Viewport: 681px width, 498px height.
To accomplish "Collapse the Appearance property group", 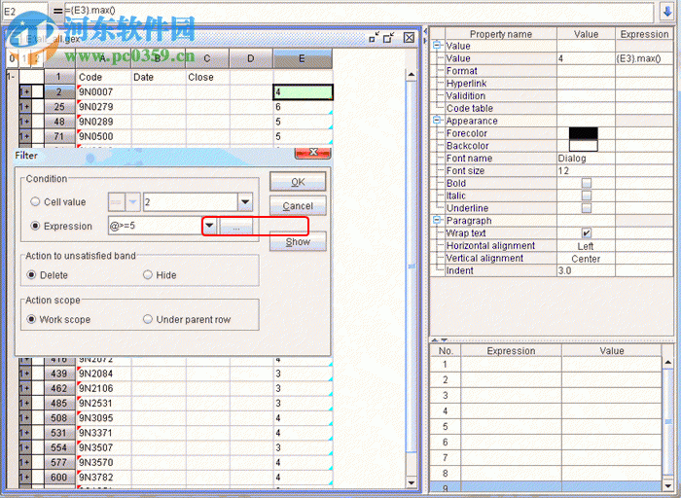I will click(438, 121).
